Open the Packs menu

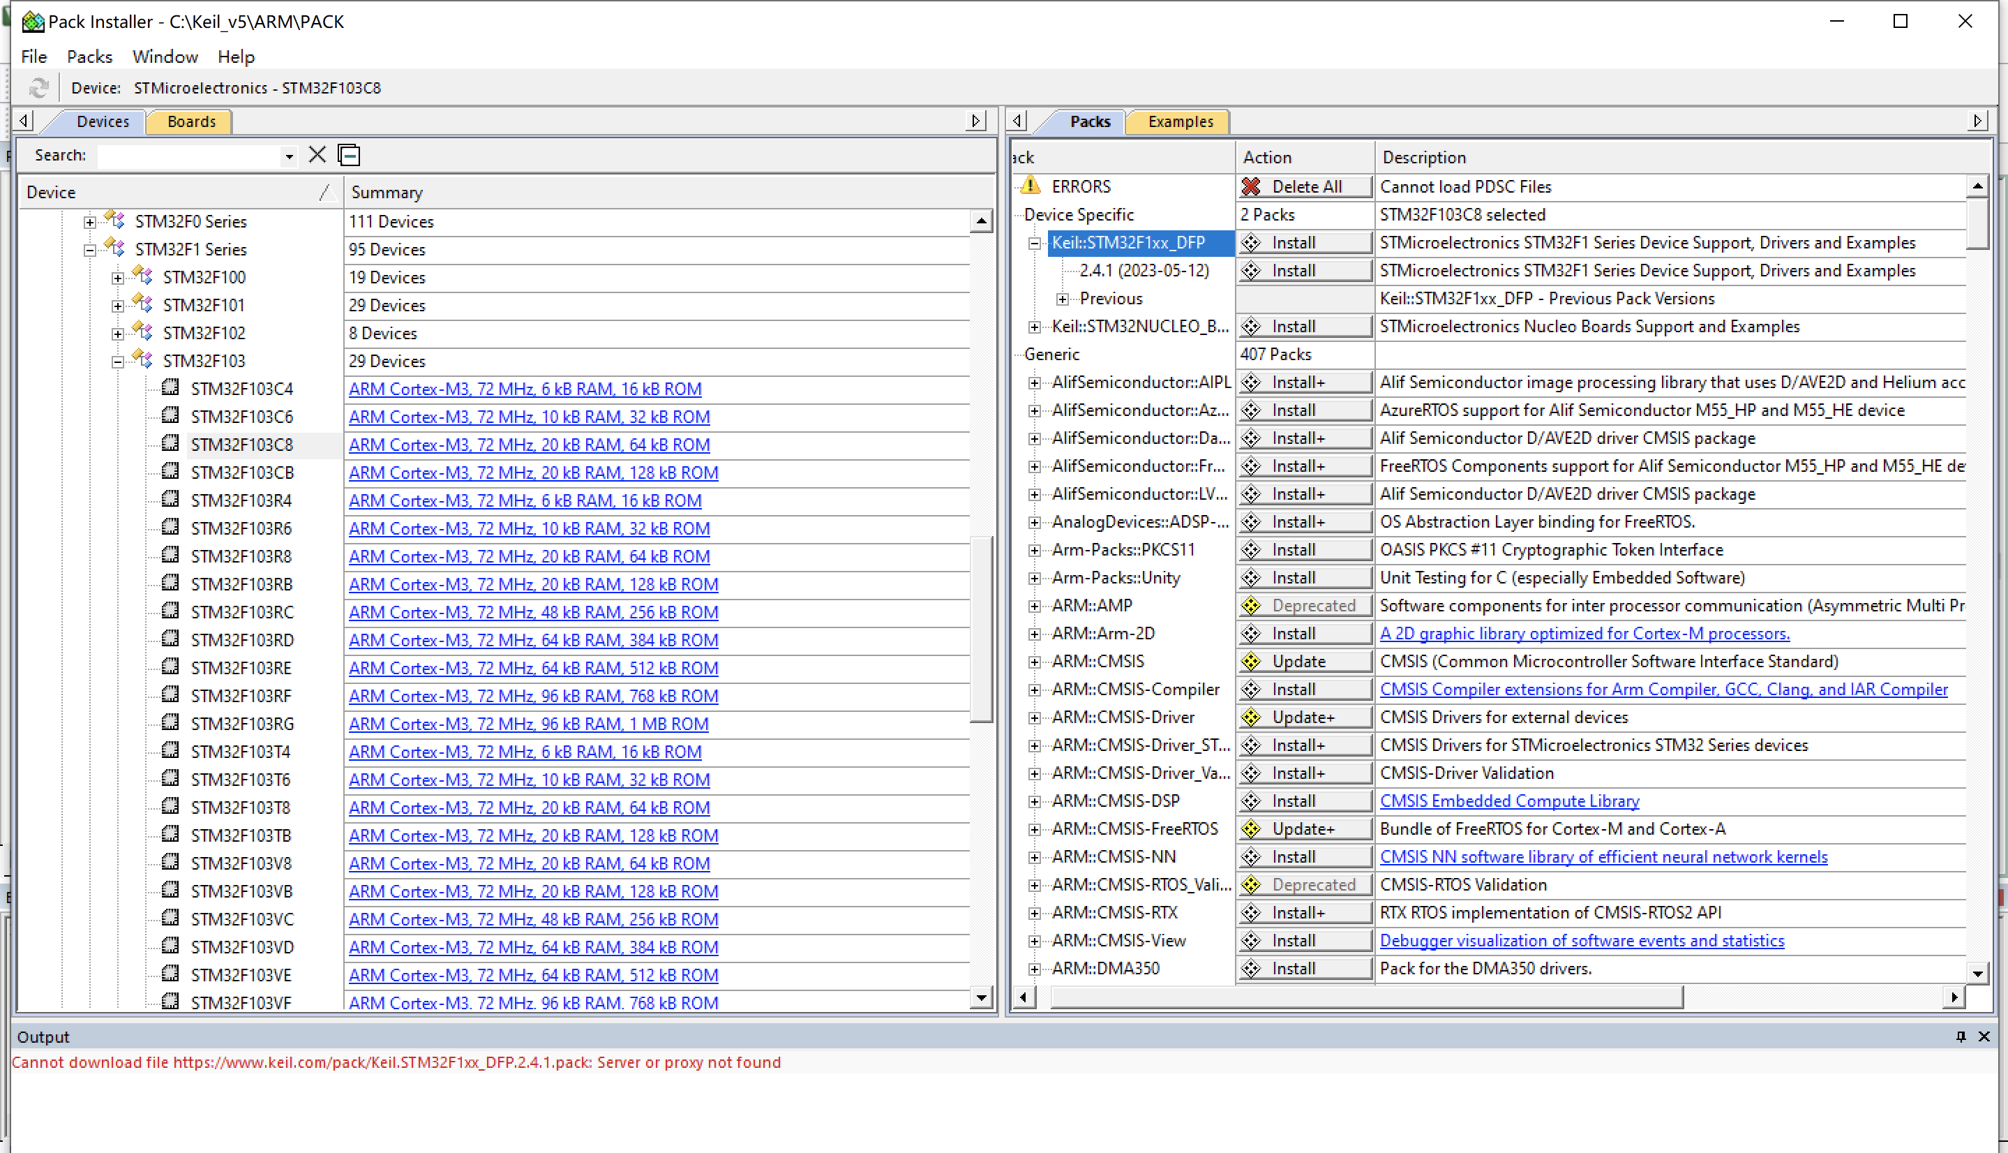coord(89,57)
